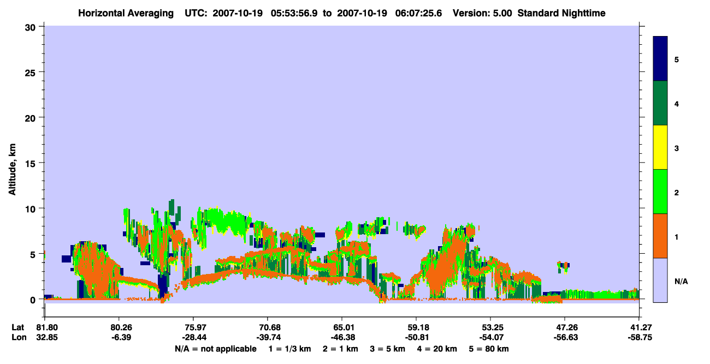Click the orange colorbar segment labeled 1
Viewport: 710px width, 364px height.
[660, 236]
